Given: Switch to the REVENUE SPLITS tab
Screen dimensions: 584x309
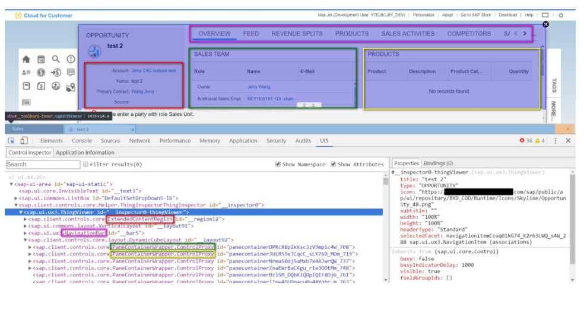Looking at the screenshot, I should click(297, 33).
